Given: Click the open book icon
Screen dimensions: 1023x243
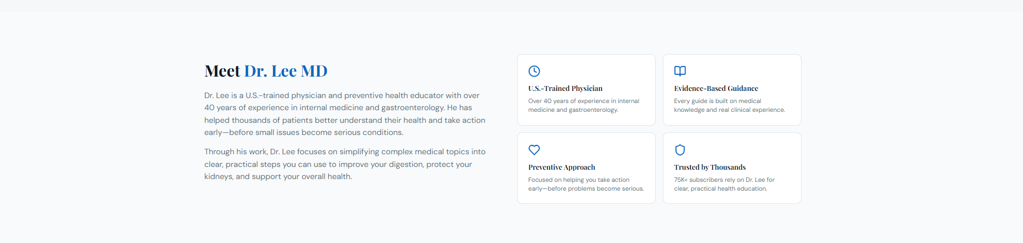Looking at the screenshot, I should (680, 71).
